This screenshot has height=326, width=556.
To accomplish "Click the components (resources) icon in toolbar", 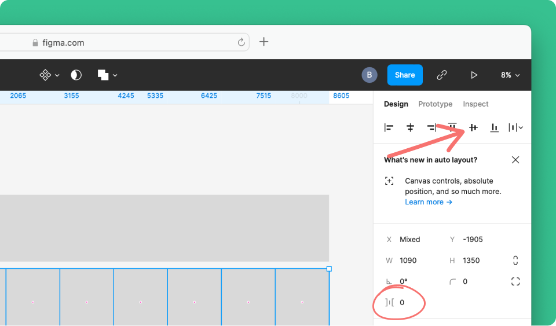I will 45,75.
